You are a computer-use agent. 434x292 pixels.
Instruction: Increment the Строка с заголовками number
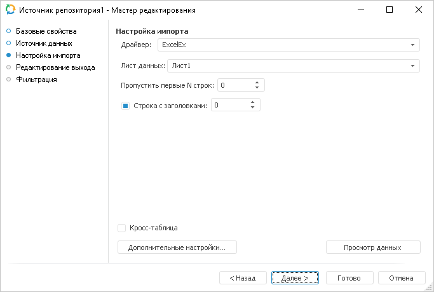252,102
